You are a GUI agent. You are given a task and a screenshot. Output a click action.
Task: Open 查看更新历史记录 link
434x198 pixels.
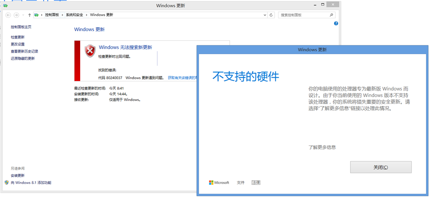point(24,51)
